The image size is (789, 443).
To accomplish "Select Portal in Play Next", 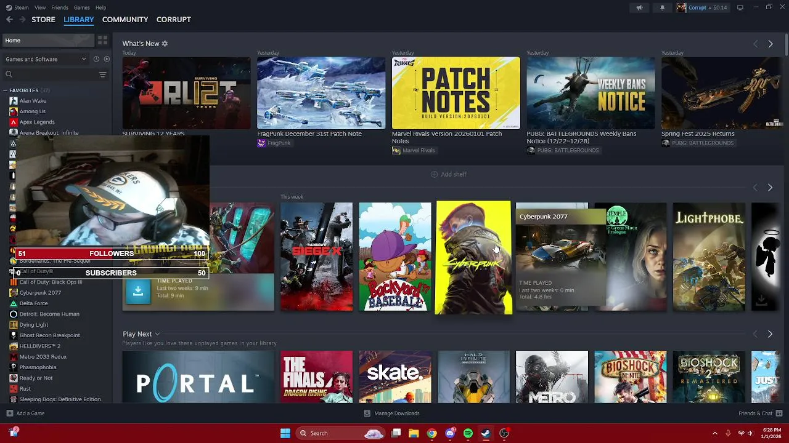I will pos(198,377).
